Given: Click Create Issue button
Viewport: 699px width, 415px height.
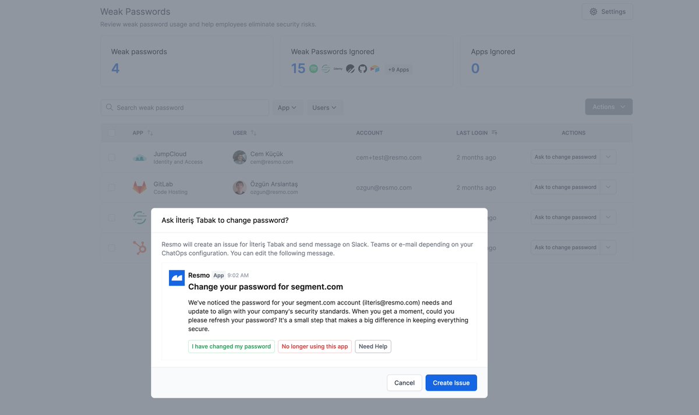Looking at the screenshot, I should pos(451,382).
